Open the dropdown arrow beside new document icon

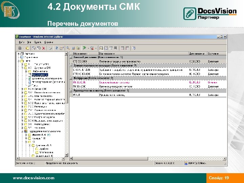coord(23,48)
